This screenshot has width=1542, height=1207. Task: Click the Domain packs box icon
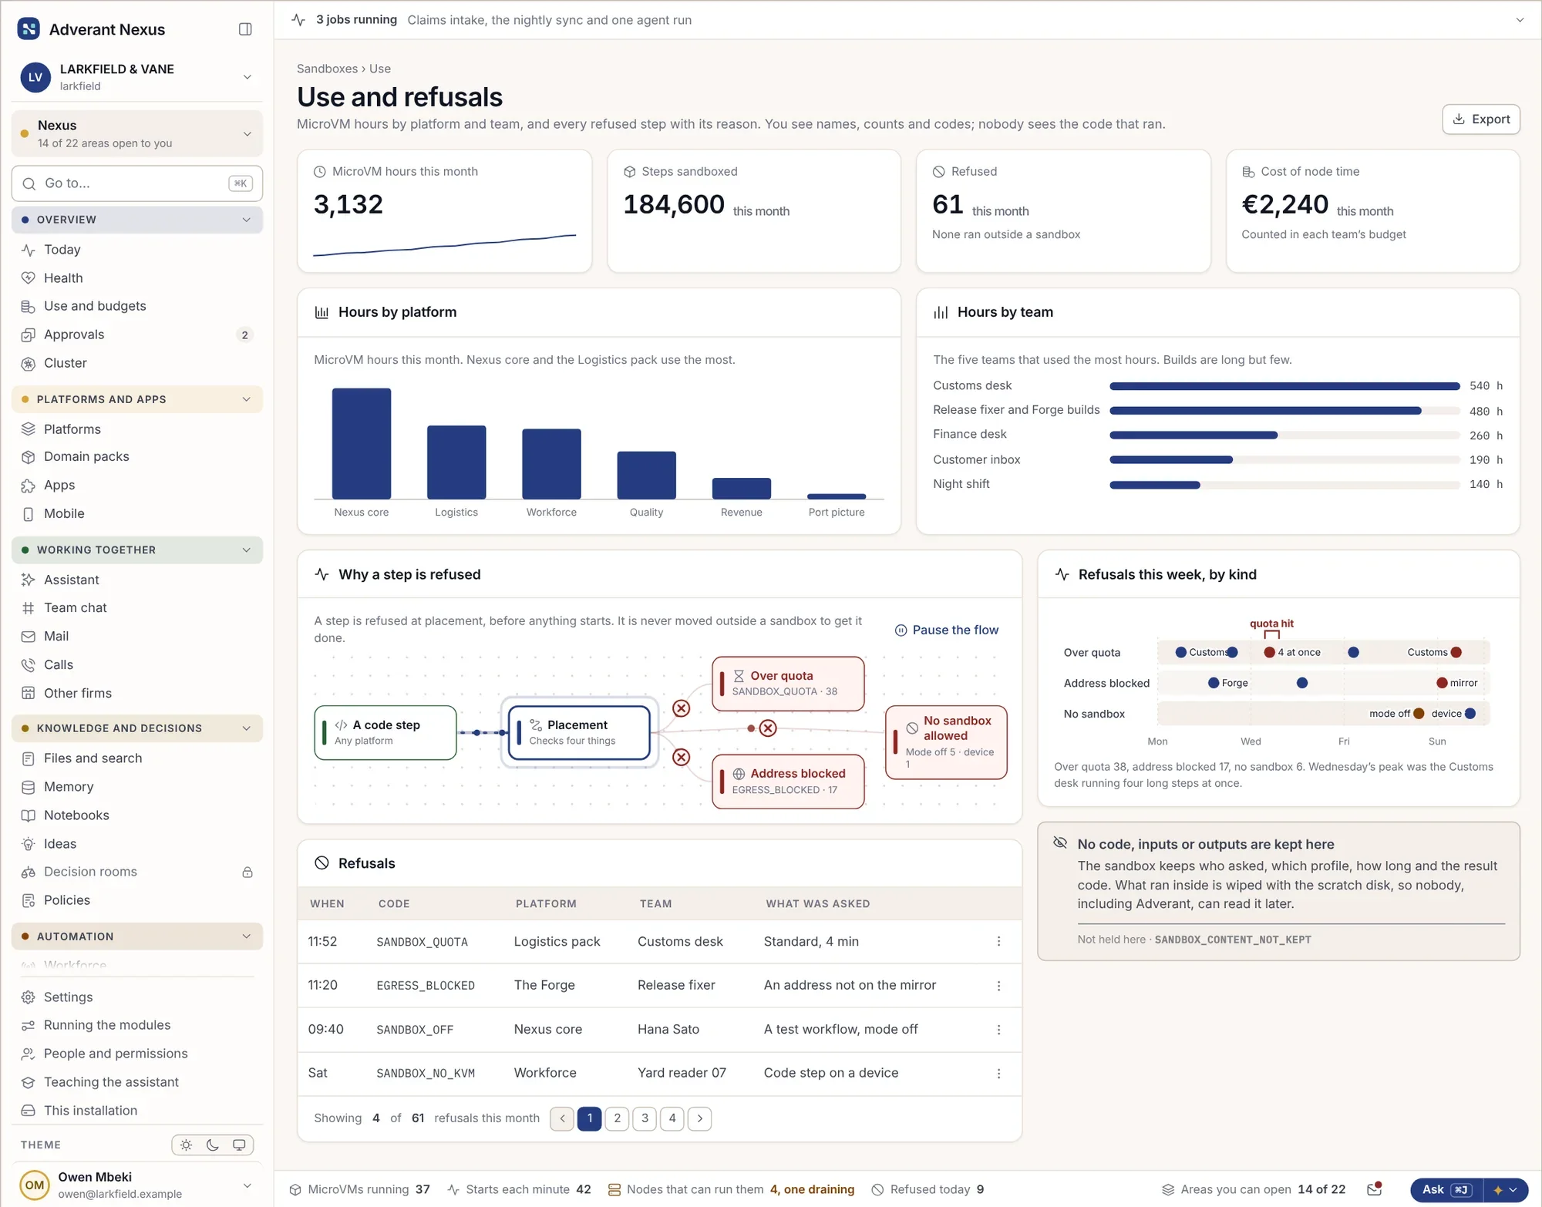pos(29,457)
